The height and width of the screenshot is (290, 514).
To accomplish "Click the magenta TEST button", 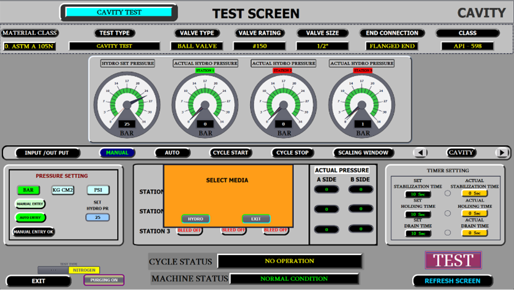I will (453, 260).
